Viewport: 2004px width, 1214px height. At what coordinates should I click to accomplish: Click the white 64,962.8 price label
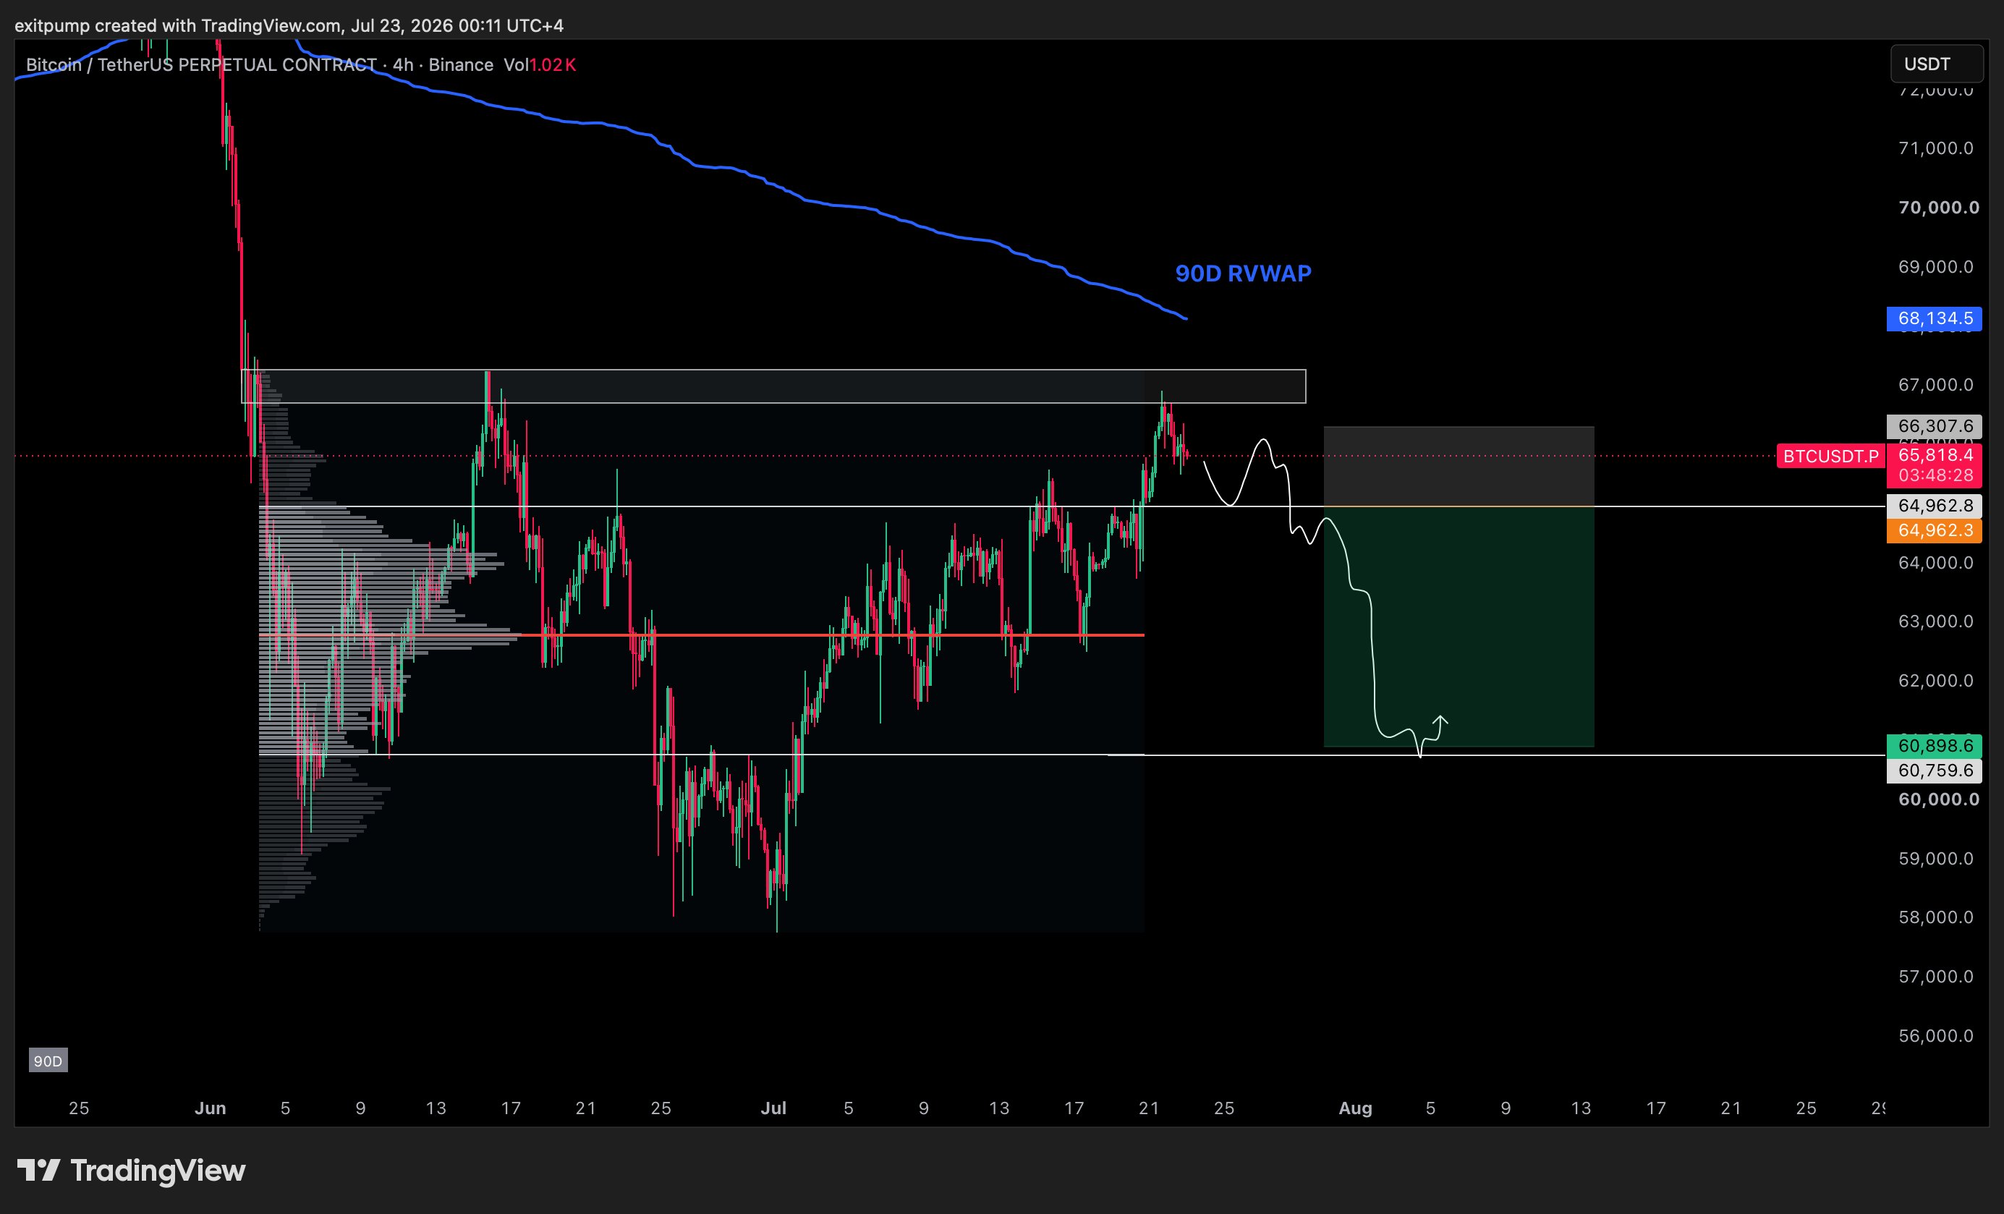[1934, 506]
